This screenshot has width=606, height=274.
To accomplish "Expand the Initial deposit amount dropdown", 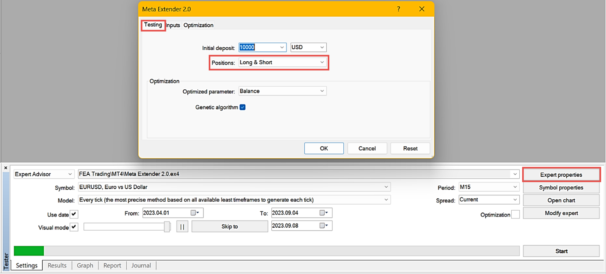I will click(282, 47).
